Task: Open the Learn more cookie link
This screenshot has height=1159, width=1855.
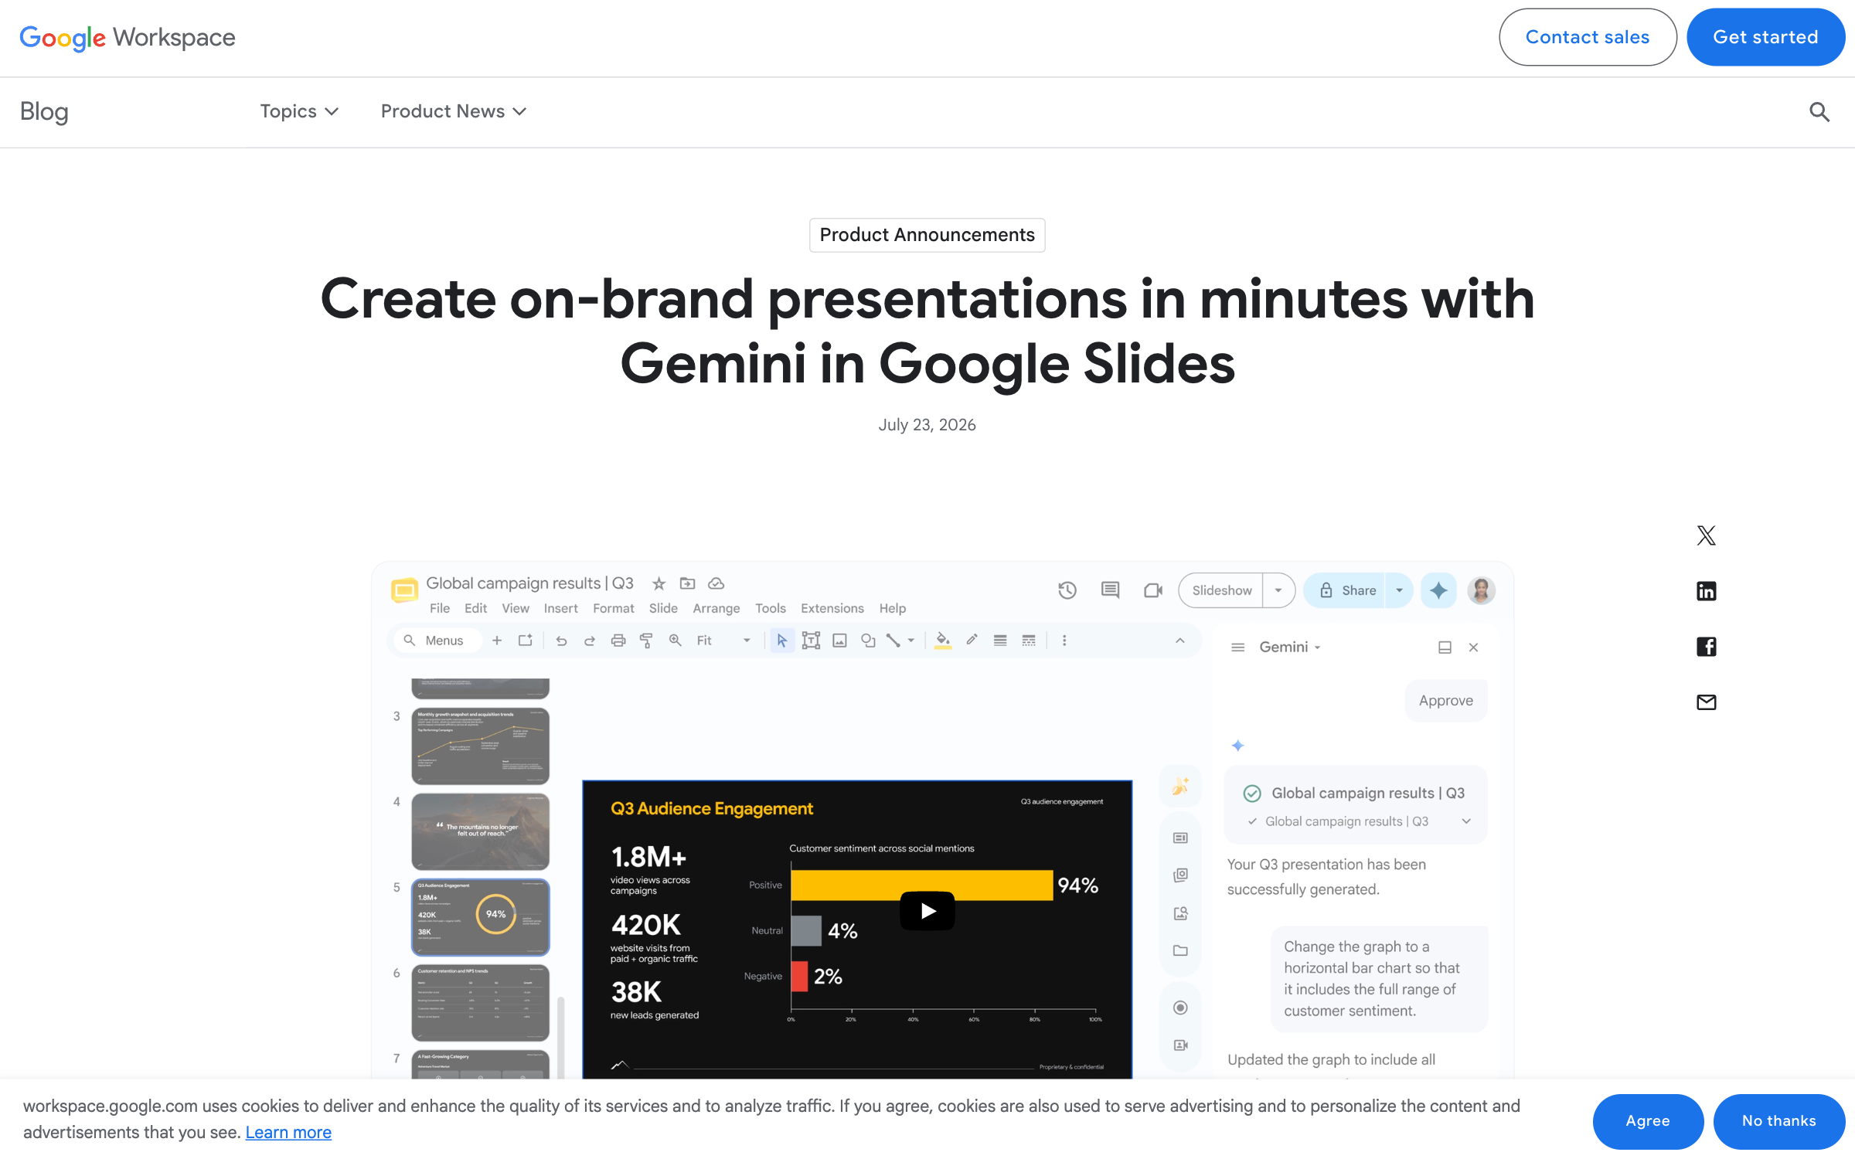Action: (288, 1133)
